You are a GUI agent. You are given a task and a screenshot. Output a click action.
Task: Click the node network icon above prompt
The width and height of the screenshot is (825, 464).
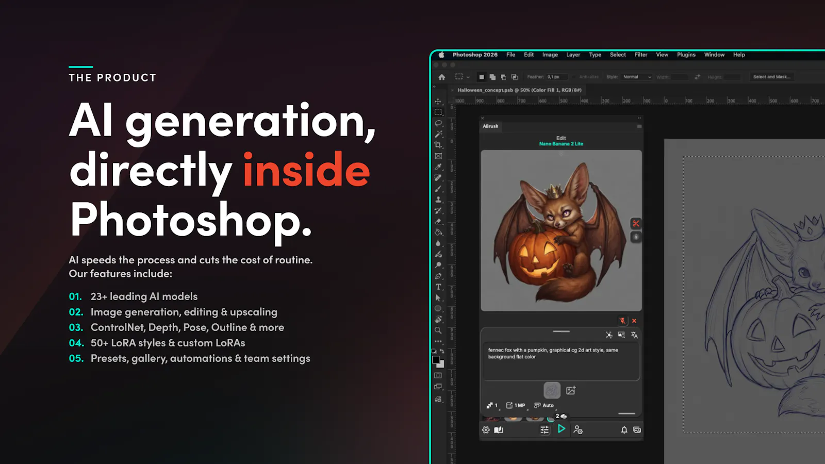point(609,335)
